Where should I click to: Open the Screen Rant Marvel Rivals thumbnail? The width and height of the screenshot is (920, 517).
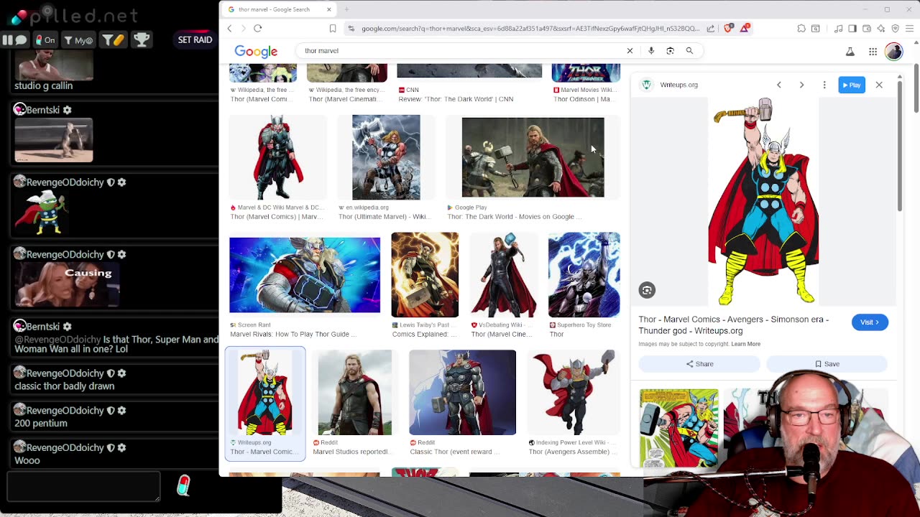pos(305,276)
